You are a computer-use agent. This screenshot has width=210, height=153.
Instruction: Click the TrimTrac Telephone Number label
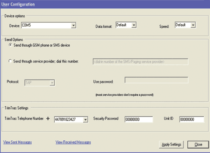pyautogui.click(x=24, y=119)
